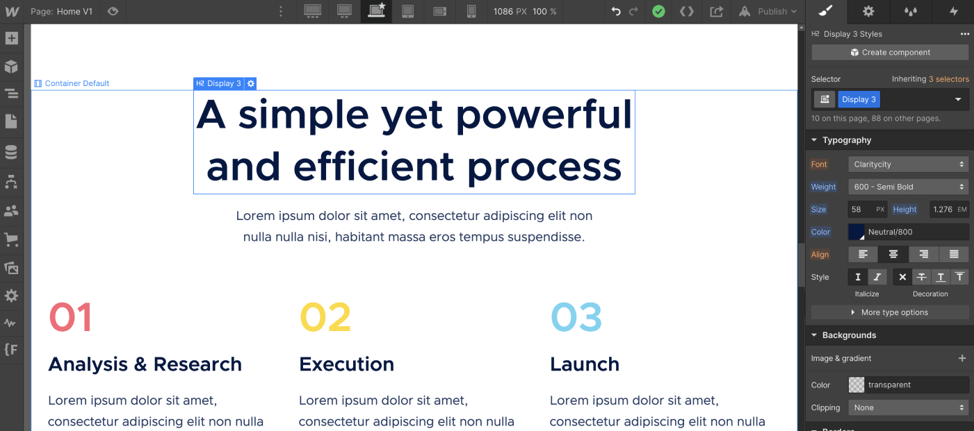
Task: Open the Neutral/800 color swatch
Action: click(x=856, y=231)
